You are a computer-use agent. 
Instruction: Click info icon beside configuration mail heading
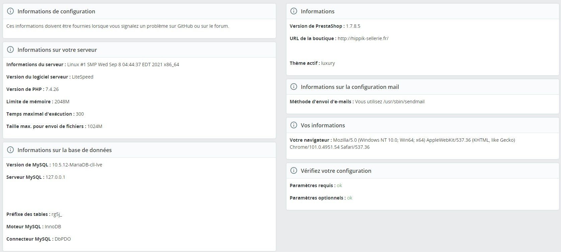click(294, 87)
